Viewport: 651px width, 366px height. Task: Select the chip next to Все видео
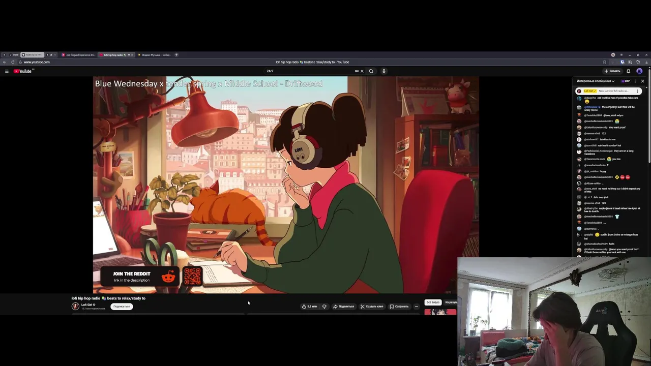[451, 302]
